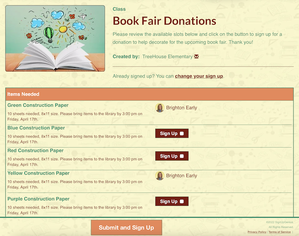Click the Submit and Sign Up button
Image resolution: width=299 pixels, height=236 pixels.
[127, 228]
